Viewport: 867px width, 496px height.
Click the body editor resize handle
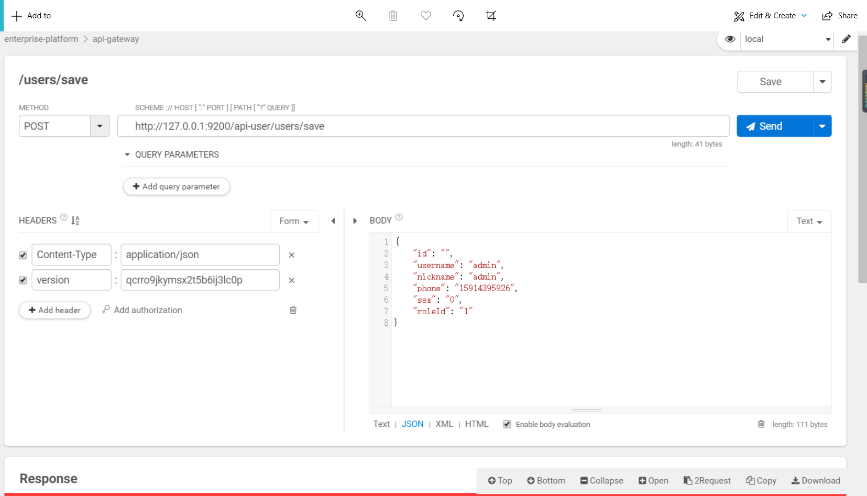[x=586, y=410]
